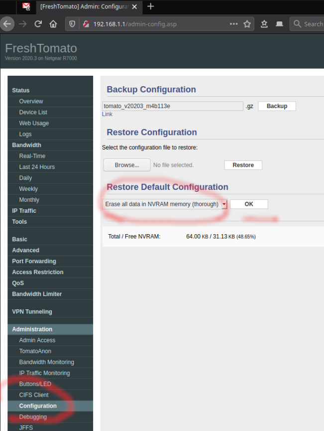Click the Restore button
The width and height of the screenshot is (324, 431).
point(243,165)
